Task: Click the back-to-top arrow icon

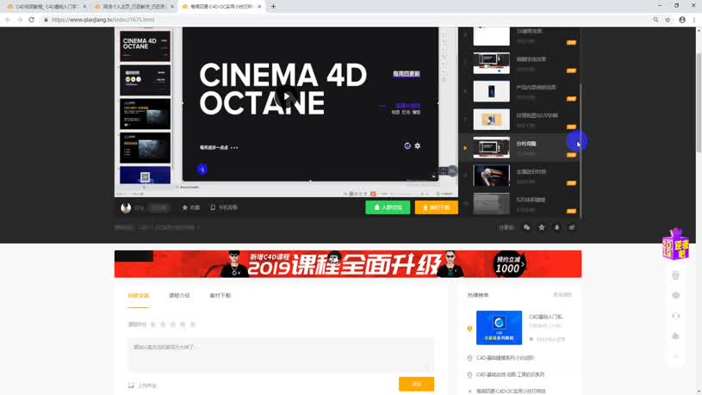Action: click(675, 356)
